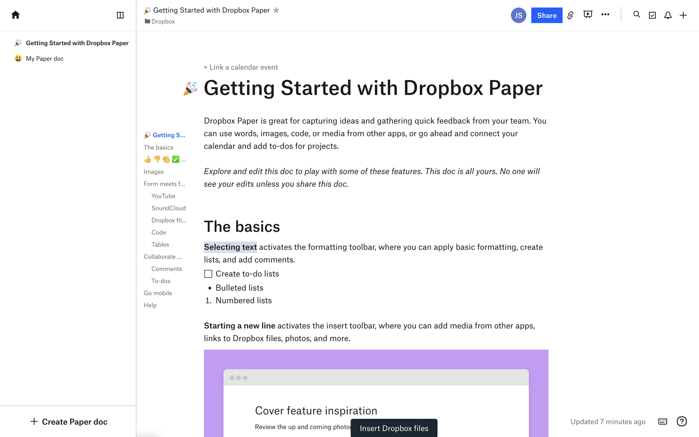Open the more options ellipsis menu
Viewport: 699px width, 437px height.
tap(605, 15)
